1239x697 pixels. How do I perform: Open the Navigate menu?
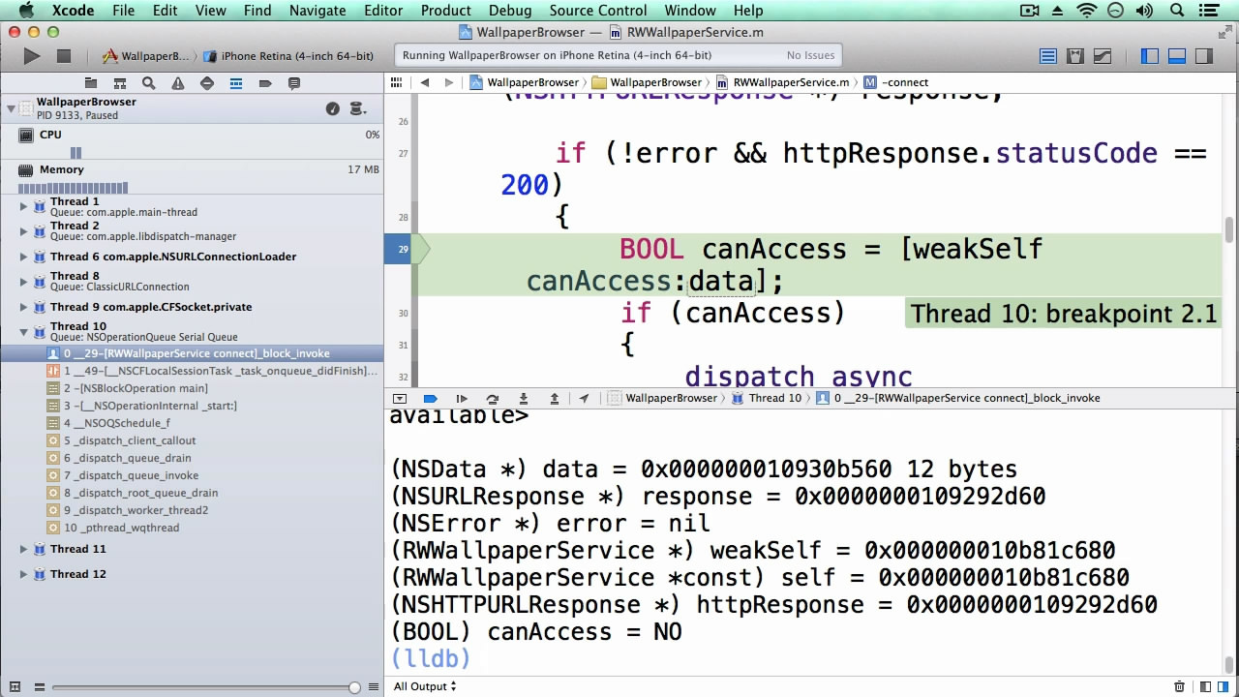tap(317, 11)
